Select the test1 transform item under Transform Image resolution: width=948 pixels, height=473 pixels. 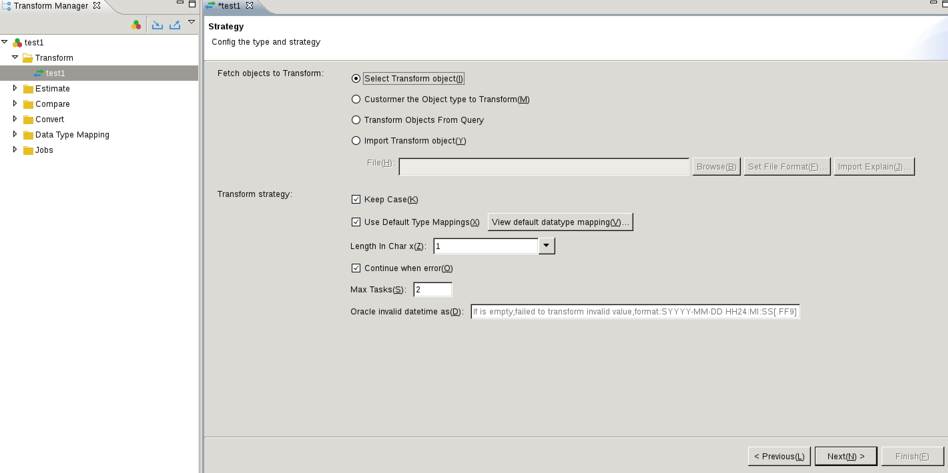click(x=55, y=73)
